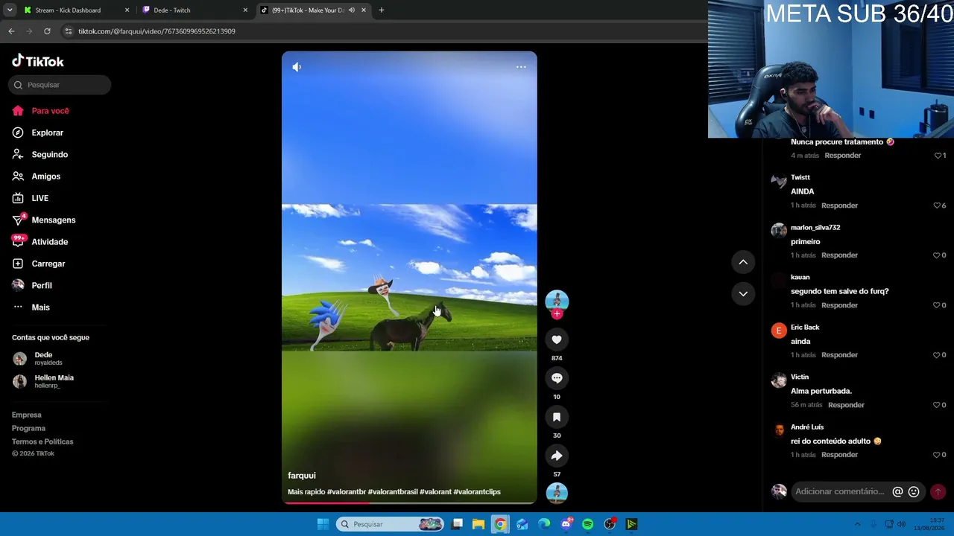Open a new browser tab
954x536 pixels.
coord(382,10)
